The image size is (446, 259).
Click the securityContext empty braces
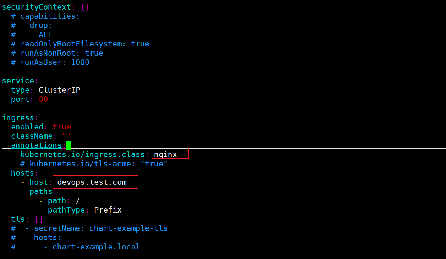point(85,7)
